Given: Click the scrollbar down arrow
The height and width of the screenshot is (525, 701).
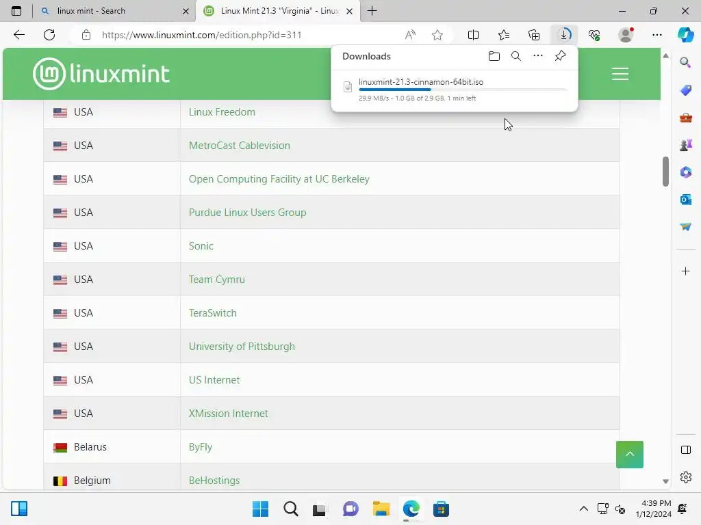Looking at the screenshot, I should click(665, 481).
